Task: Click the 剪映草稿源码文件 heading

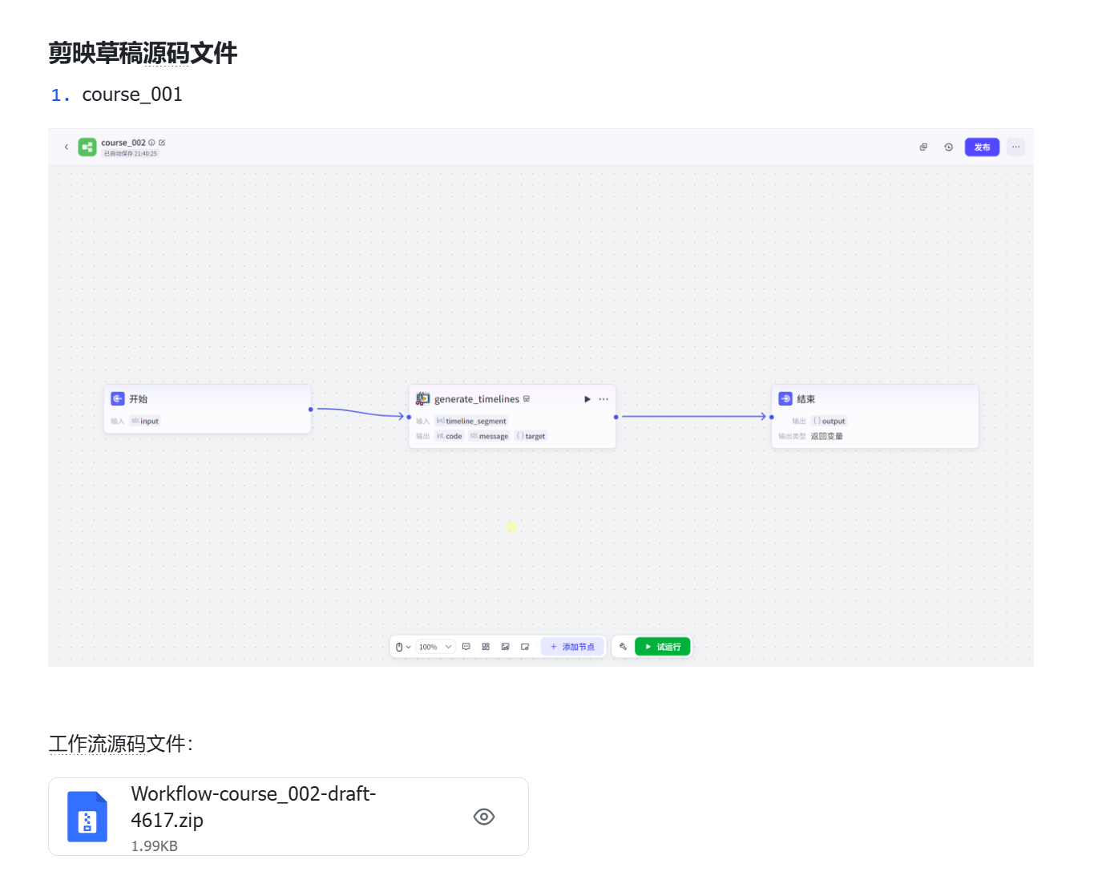Action: [143, 53]
